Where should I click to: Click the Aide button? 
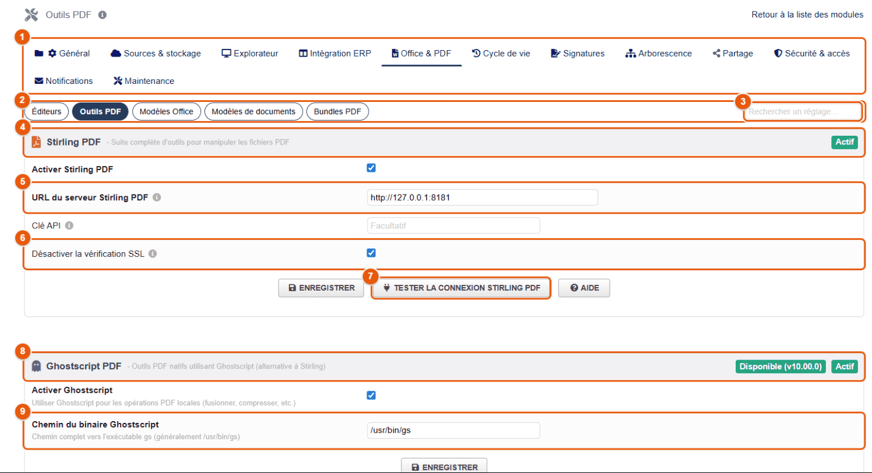tap(584, 288)
